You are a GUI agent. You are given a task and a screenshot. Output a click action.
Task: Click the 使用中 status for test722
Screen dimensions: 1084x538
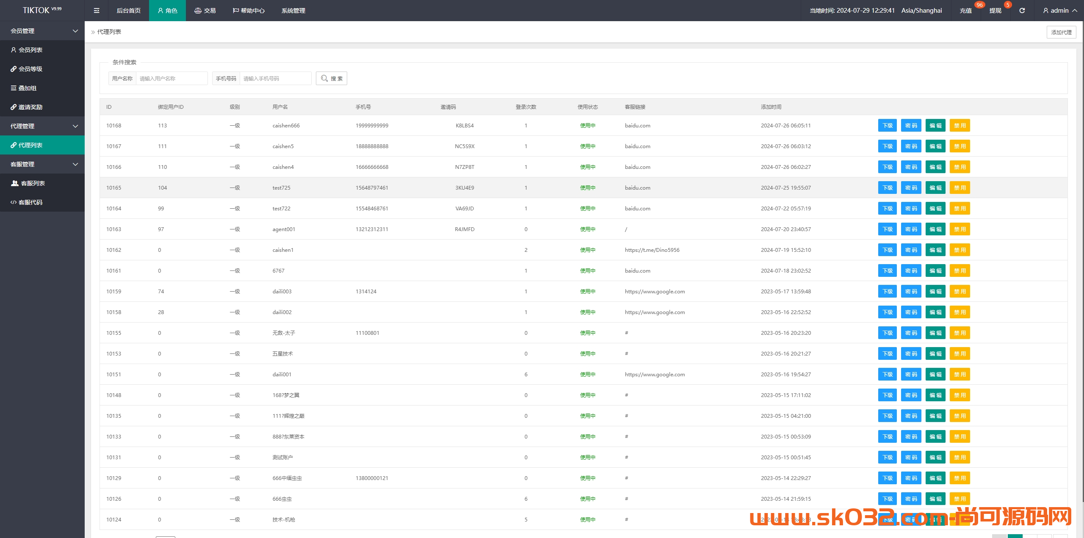[588, 208]
